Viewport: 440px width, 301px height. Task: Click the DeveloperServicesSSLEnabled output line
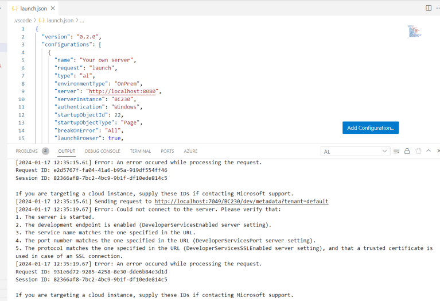[x=224, y=252]
